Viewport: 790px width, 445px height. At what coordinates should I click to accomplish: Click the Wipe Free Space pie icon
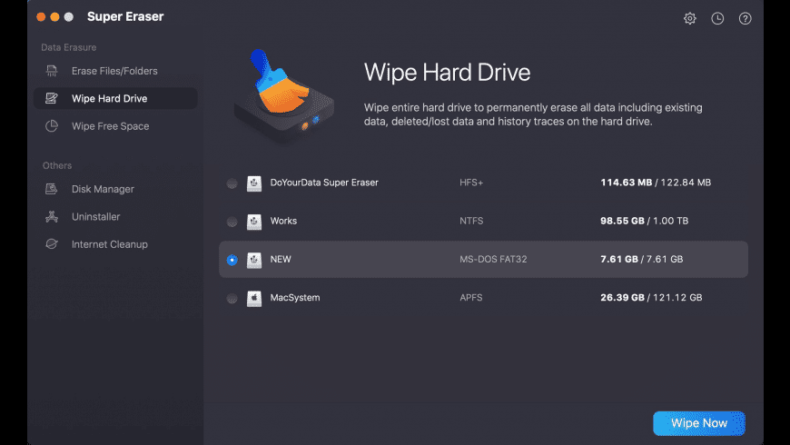click(52, 126)
